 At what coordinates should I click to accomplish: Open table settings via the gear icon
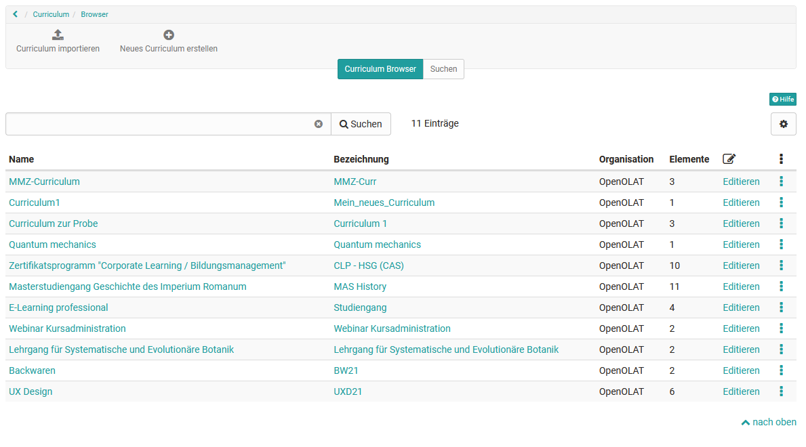(x=783, y=124)
